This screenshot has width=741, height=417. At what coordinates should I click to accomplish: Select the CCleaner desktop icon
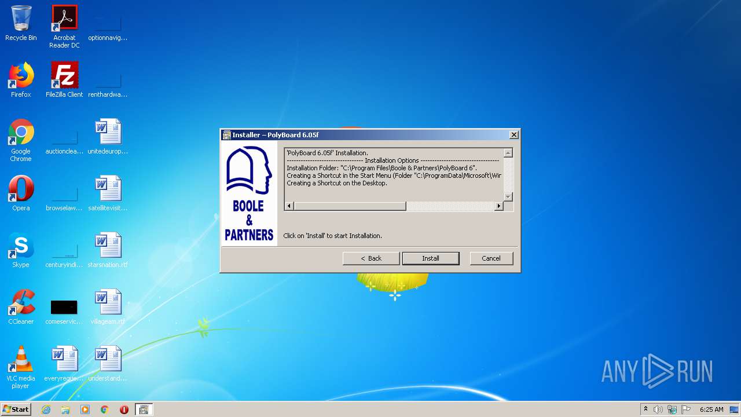21,308
